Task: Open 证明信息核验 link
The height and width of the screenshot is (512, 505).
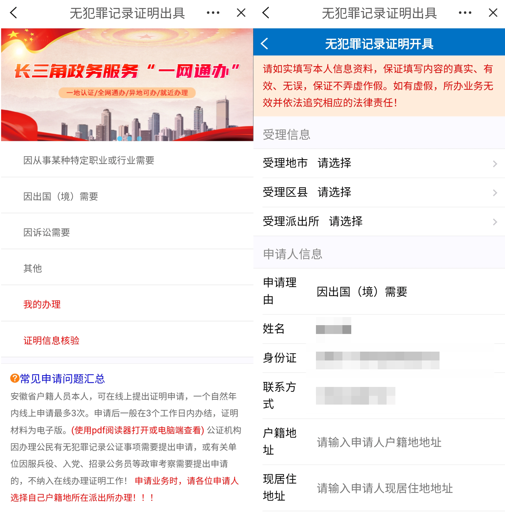Action: coord(51,340)
